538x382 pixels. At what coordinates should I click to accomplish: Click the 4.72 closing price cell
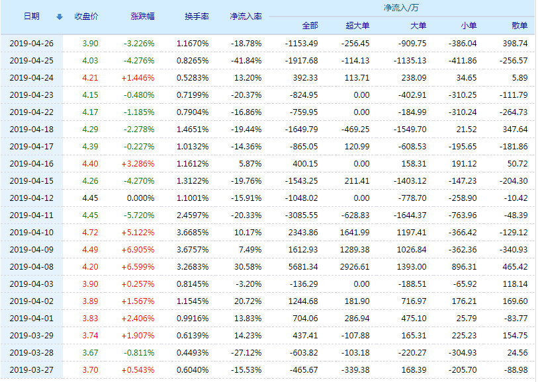(90, 233)
